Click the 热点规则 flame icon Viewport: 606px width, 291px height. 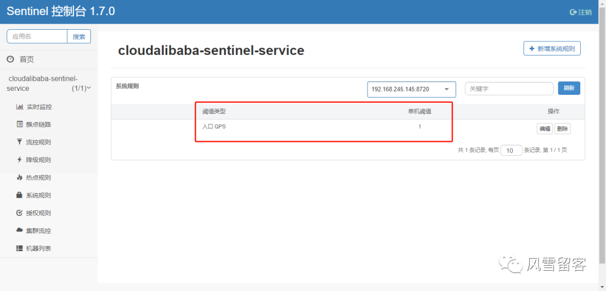coord(20,178)
